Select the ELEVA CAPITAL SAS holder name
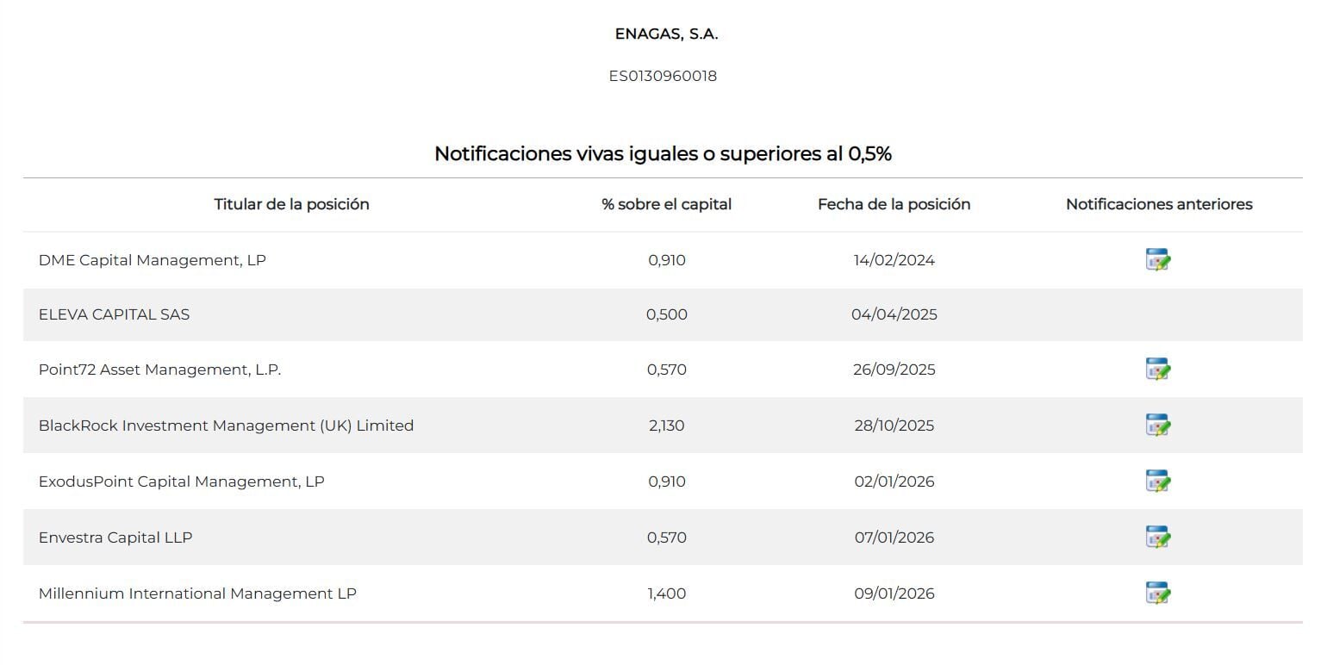This screenshot has width=1327, height=665. tap(114, 314)
